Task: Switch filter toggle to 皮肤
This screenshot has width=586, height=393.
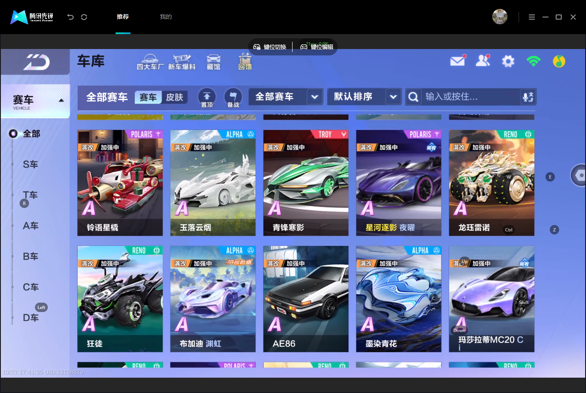Action: 174,97
